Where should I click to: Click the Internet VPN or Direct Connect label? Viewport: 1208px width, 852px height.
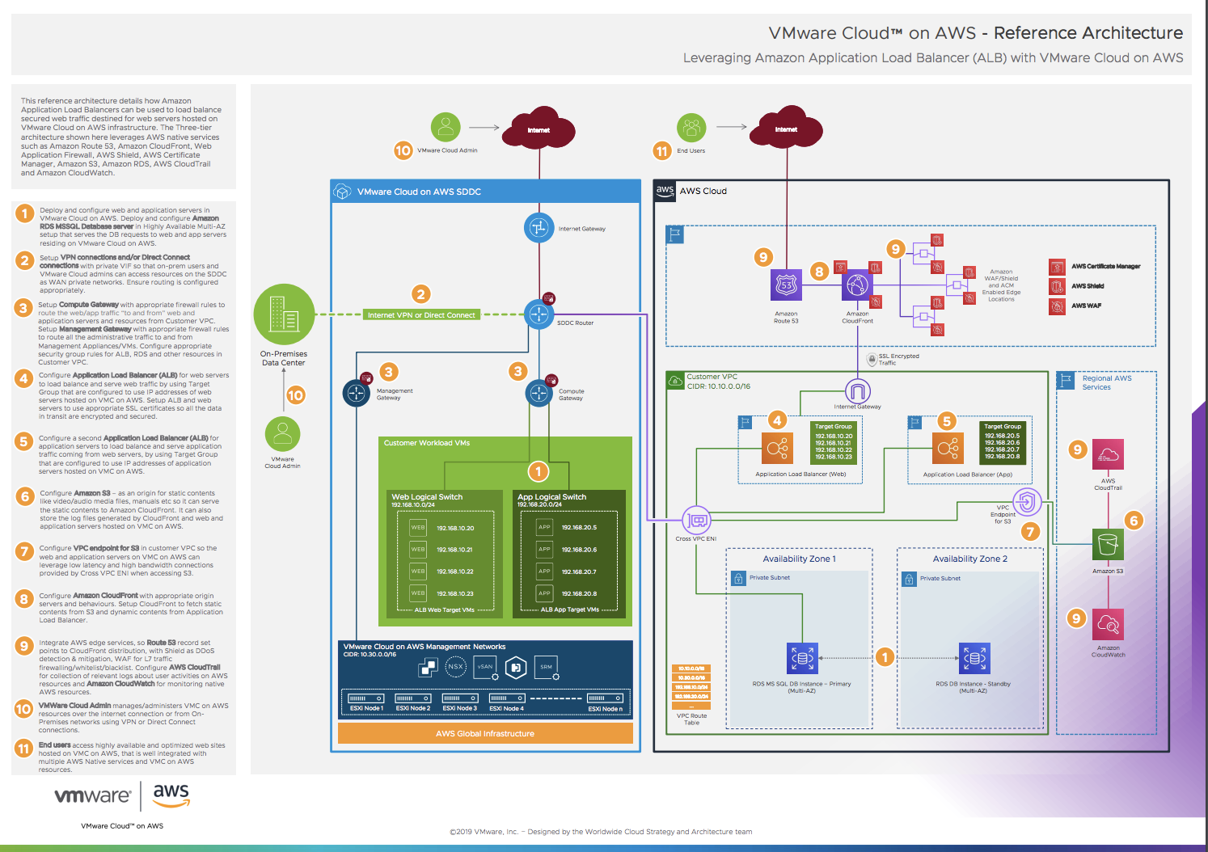[x=421, y=315]
